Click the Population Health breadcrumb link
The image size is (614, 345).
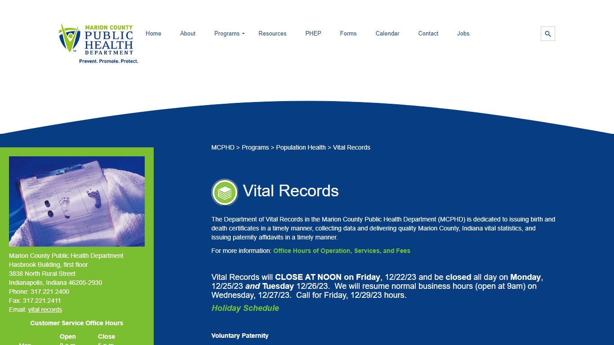coord(301,147)
